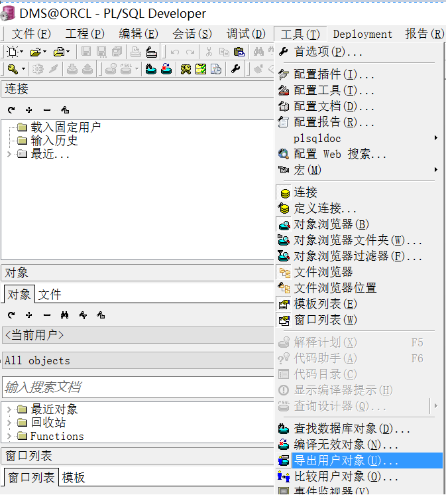Viewport: 446px width, 495px height.
Task: Click the New file toolbar icon
Action: click(13, 52)
